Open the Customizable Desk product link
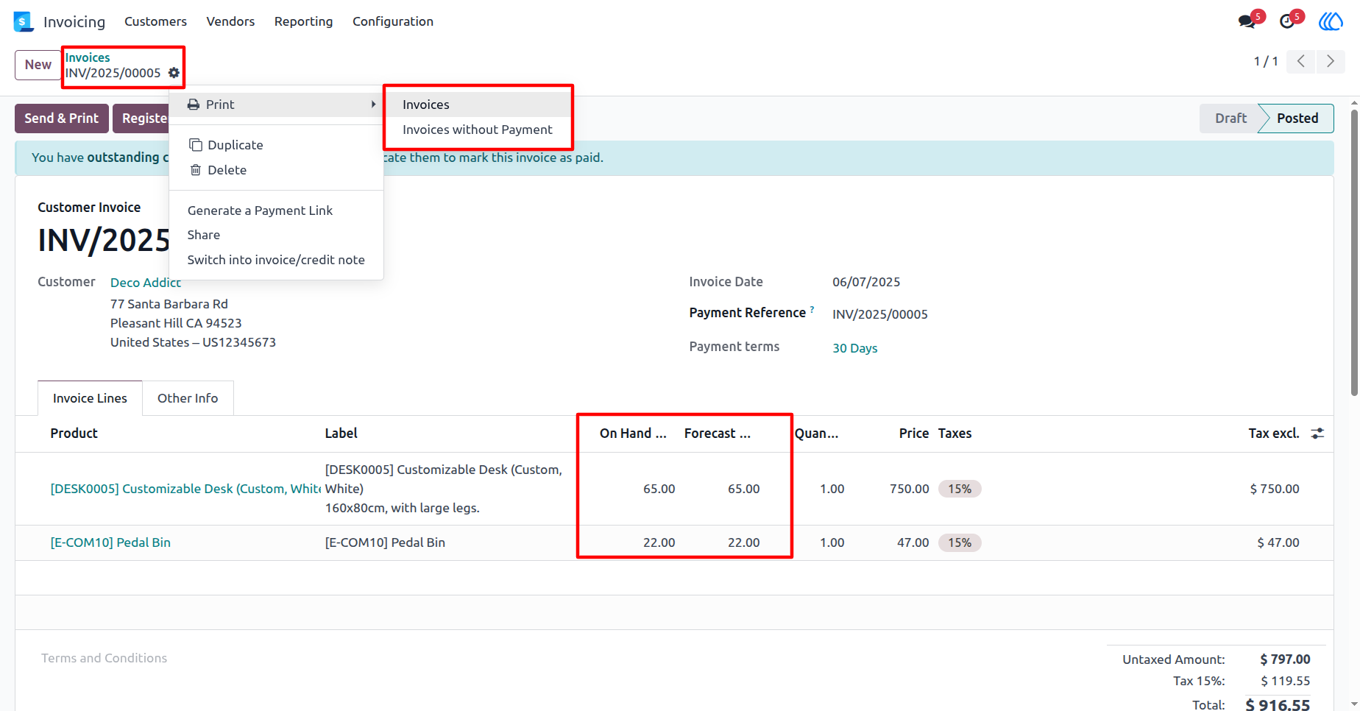 pyautogui.click(x=185, y=489)
